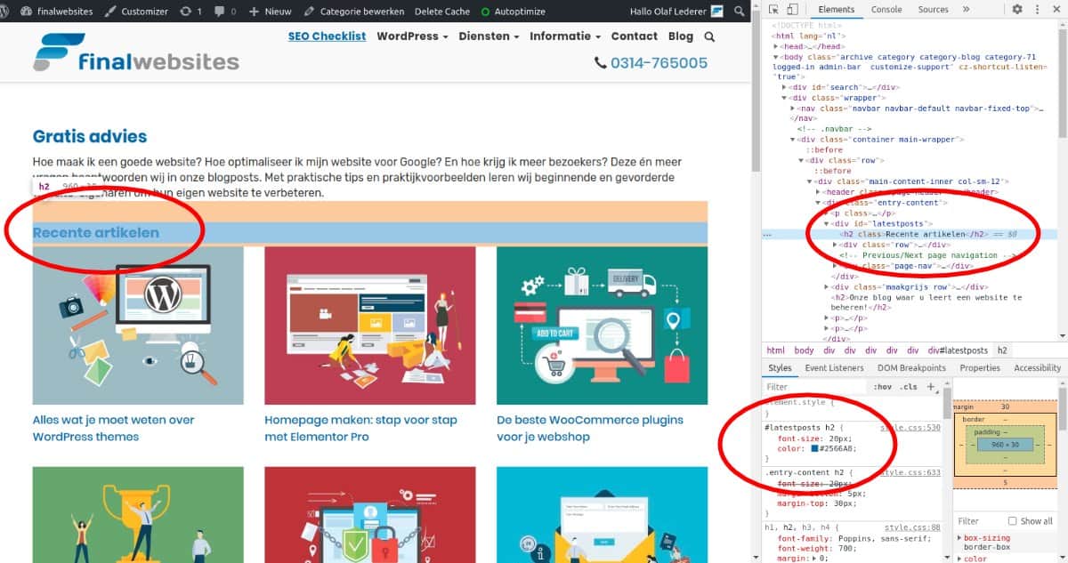Expand the Informatie navigation dropdown

tap(565, 36)
